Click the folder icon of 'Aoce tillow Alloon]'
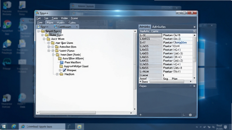This screenshot has height=130, width=232. [x=60, y=59]
